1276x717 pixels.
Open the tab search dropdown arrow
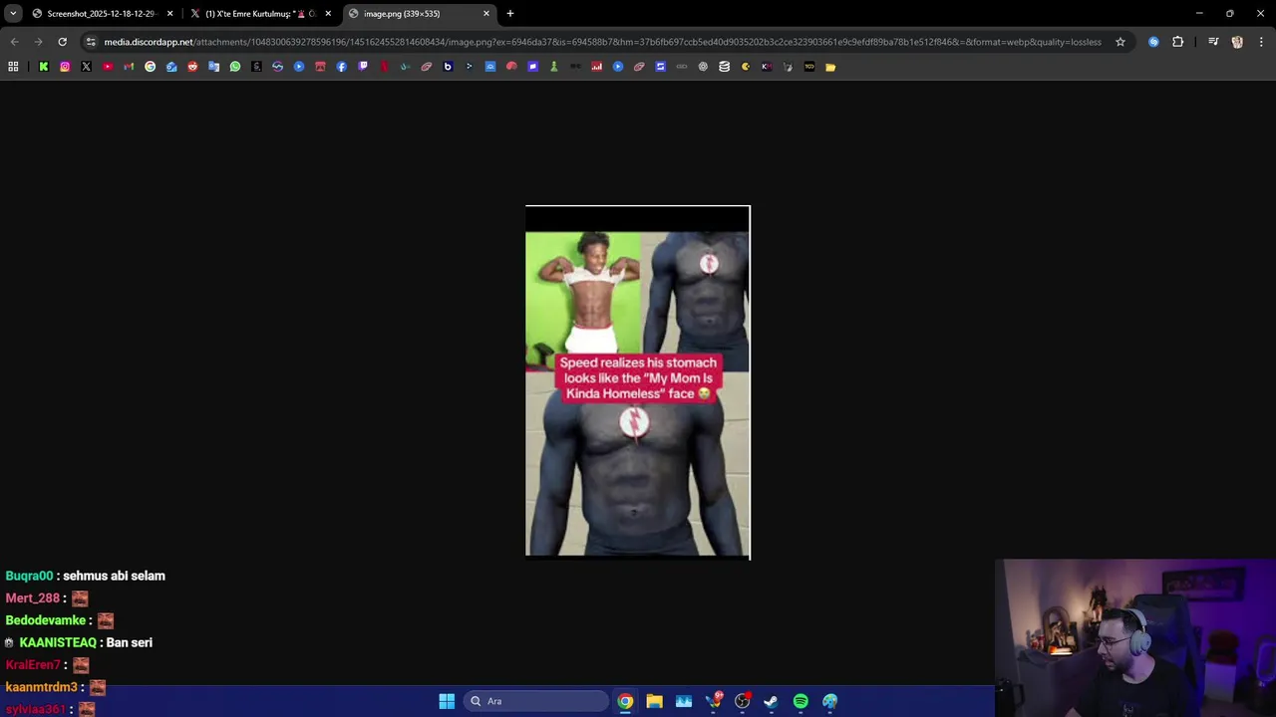point(13,13)
